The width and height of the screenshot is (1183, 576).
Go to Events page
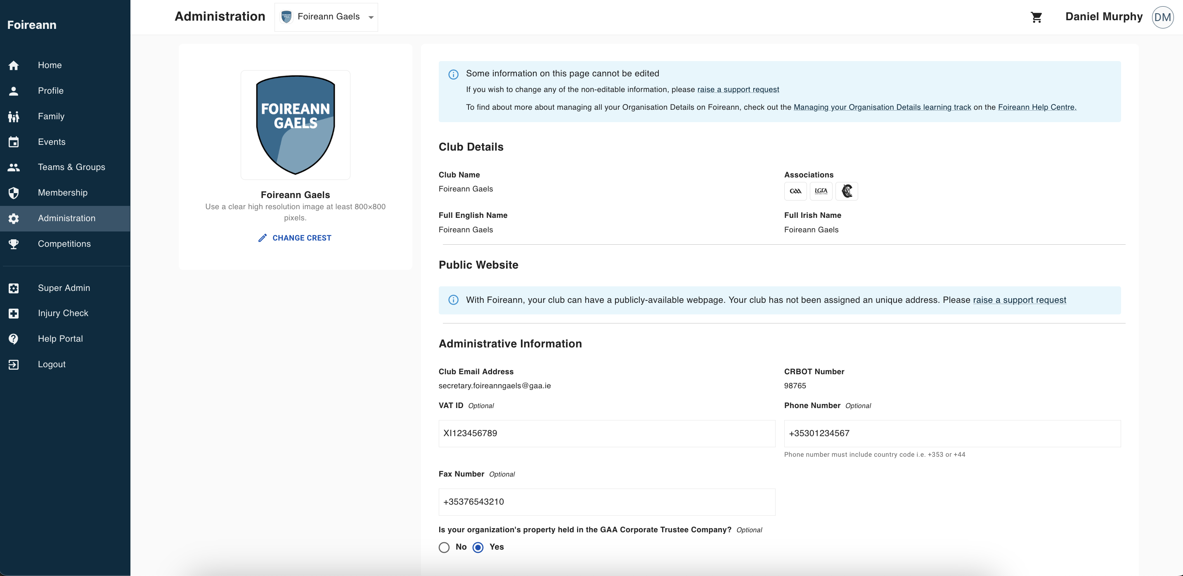pyautogui.click(x=65, y=142)
